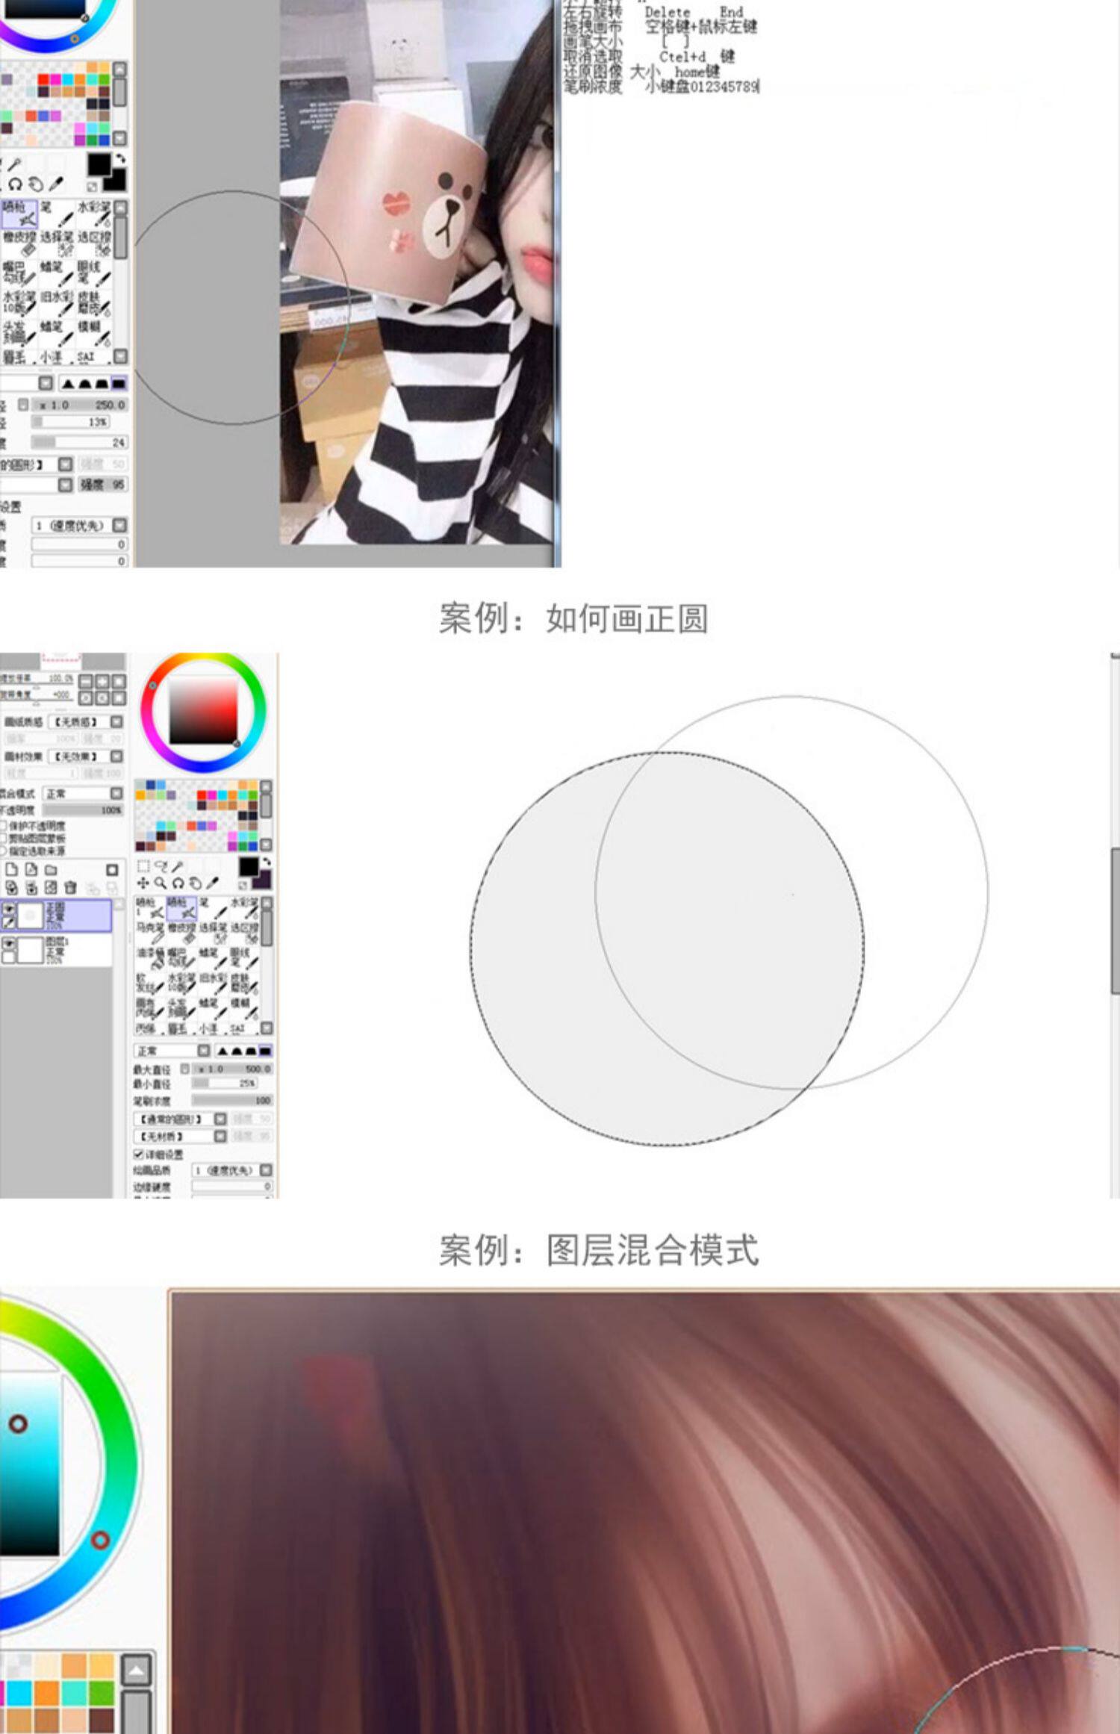Pick the highlighted 喷枪 airbrush, two-circles window
1120x1734 pixels.
tap(181, 907)
